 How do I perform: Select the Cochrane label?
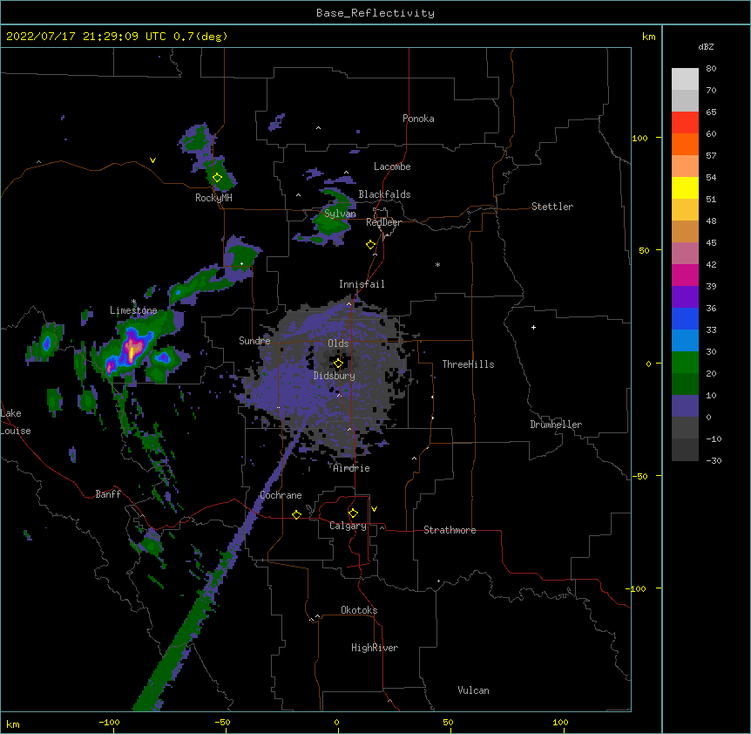[x=281, y=495]
